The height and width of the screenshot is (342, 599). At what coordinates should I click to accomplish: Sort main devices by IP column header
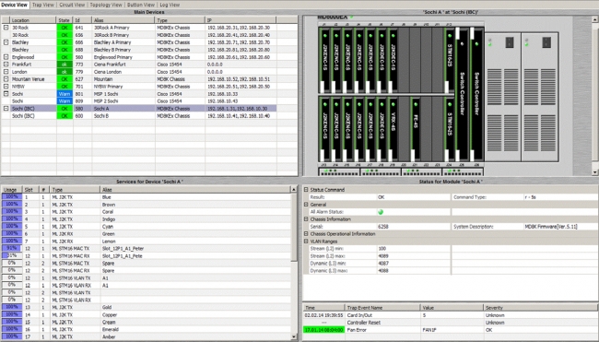(241, 20)
